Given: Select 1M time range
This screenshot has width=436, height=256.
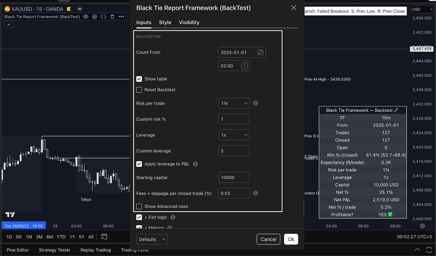Looking at the screenshot, I should click(29, 237).
